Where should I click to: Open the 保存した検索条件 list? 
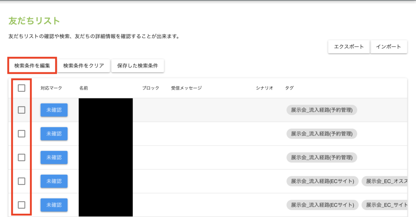click(x=137, y=66)
